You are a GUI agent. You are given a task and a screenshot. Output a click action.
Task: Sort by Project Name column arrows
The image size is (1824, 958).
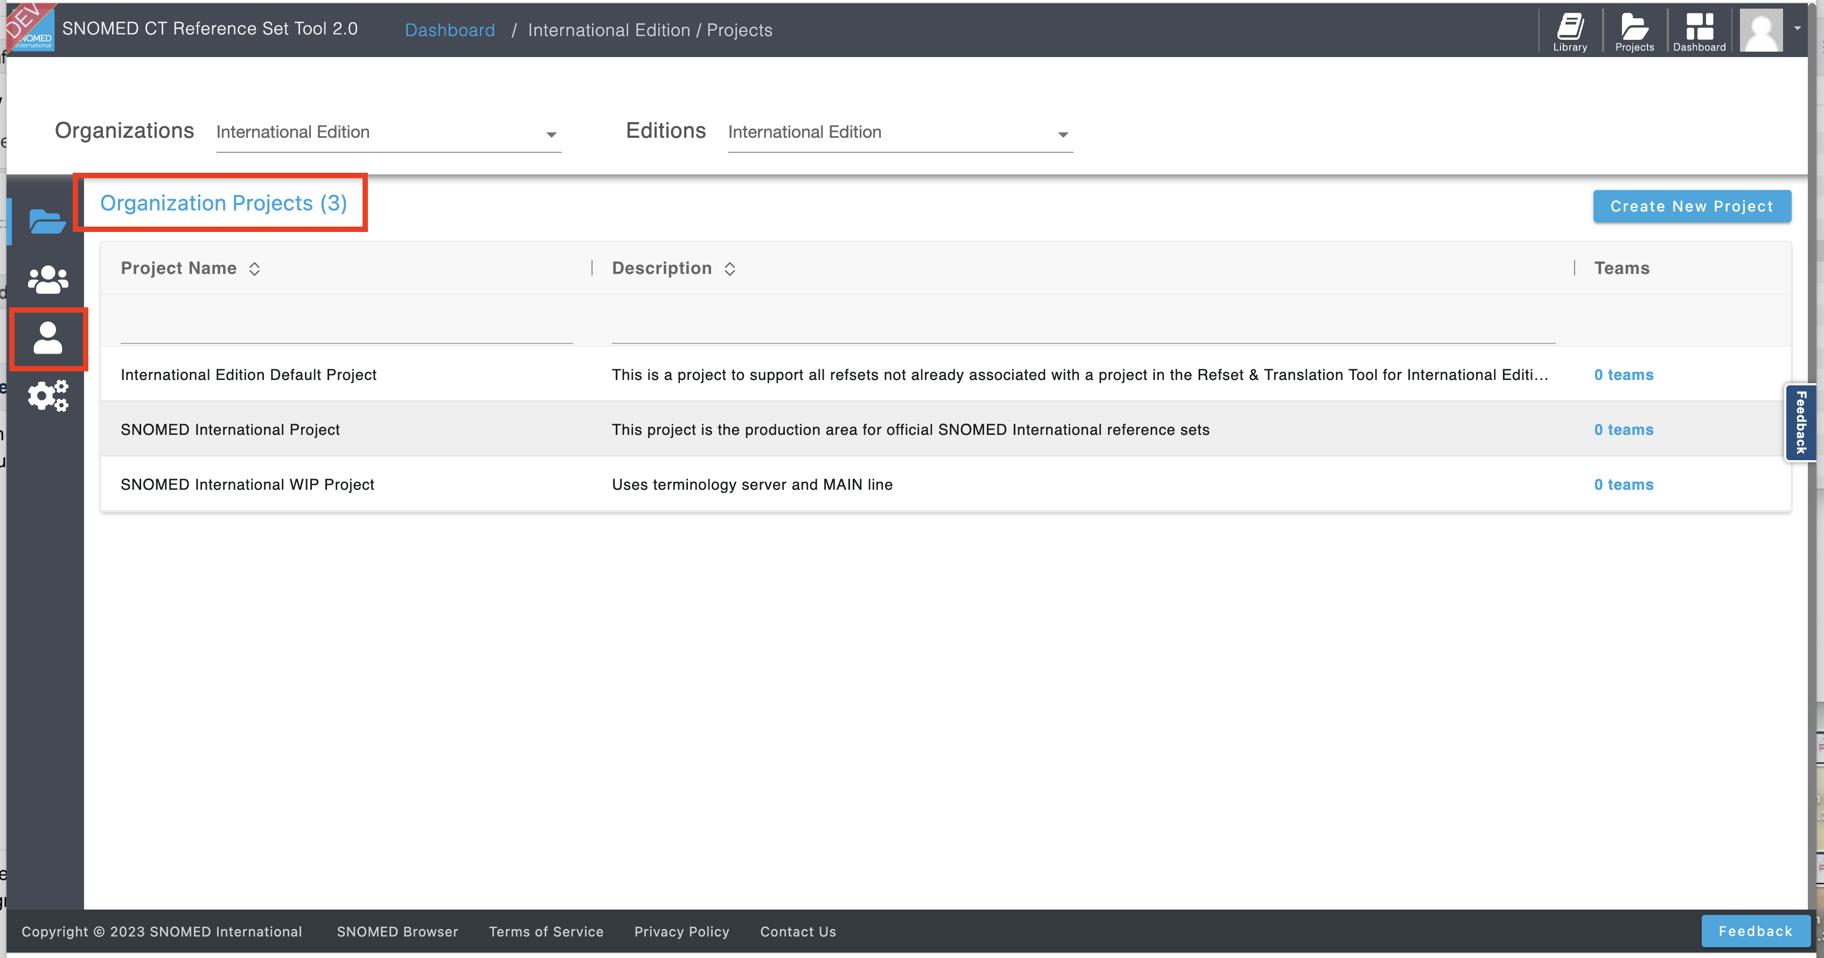[x=254, y=269]
